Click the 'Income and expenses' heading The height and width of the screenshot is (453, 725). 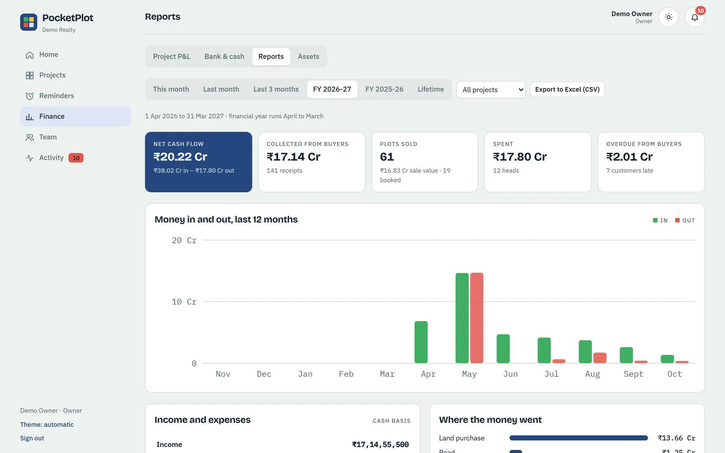pyautogui.click(x=203, y=420)
